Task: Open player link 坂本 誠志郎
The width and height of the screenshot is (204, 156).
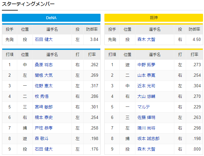Action: click(148, 138)
